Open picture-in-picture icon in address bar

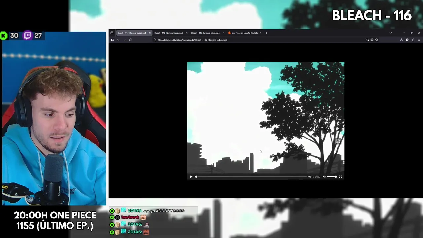pyautogui.click(x=367, y=40)
